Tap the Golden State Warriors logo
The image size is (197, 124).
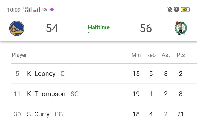(x=17, y=28)
